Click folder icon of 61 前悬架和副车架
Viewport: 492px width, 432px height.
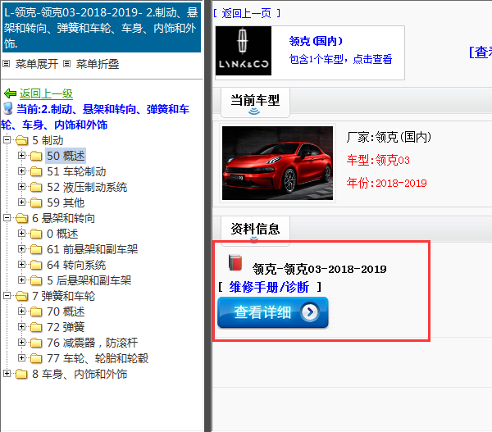point(36,249)
